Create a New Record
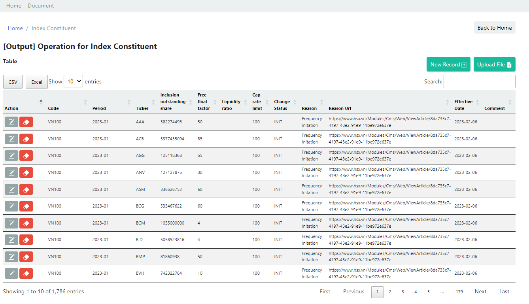 (448, 64)
